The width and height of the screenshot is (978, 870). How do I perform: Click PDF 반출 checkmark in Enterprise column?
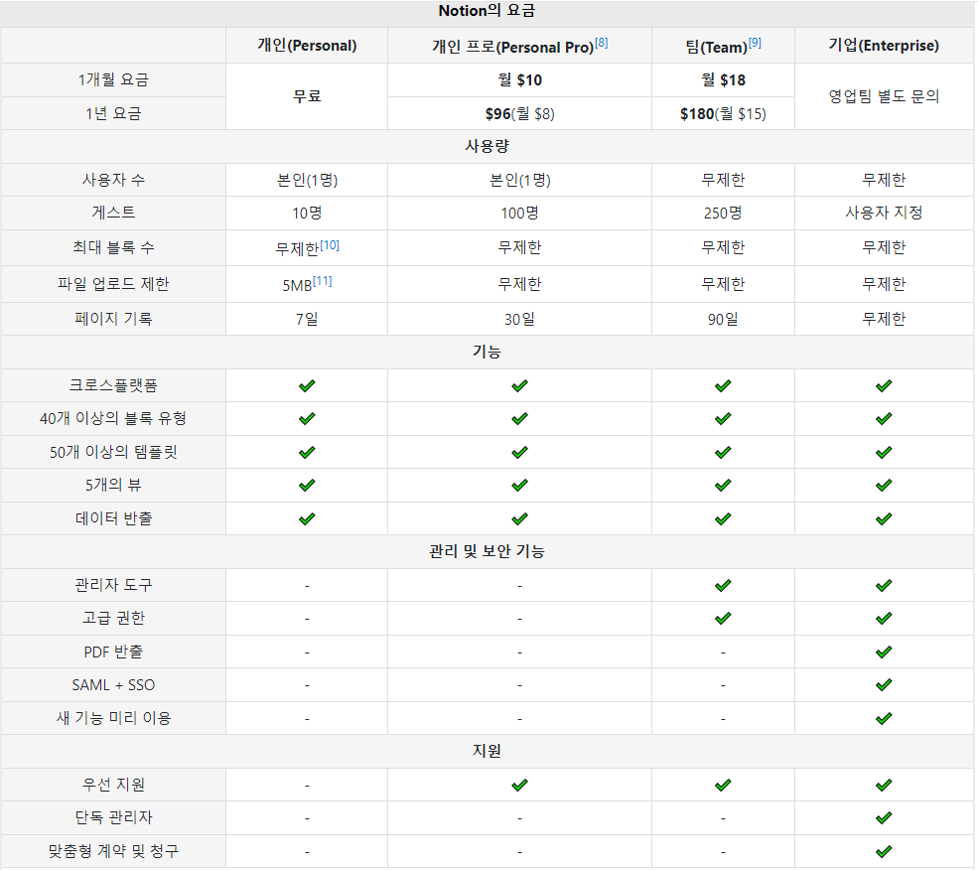click(x=884, y=652)
